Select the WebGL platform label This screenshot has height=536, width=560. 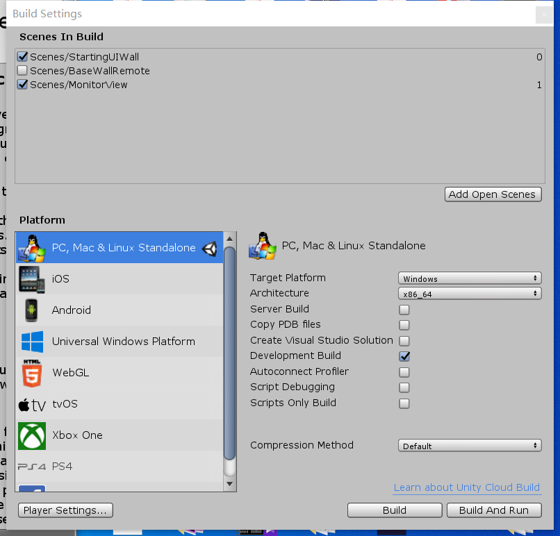[x=71, y=373]
